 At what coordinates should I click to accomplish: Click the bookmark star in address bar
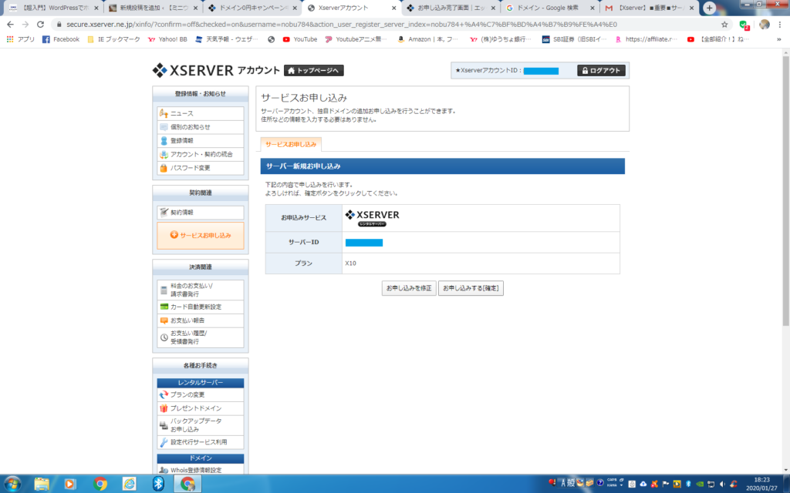coord(724,25)
